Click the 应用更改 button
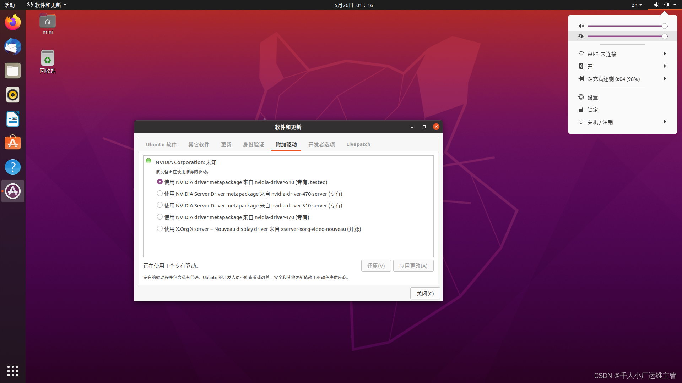The height and width of the screenshot is (383, 682). 413,266
